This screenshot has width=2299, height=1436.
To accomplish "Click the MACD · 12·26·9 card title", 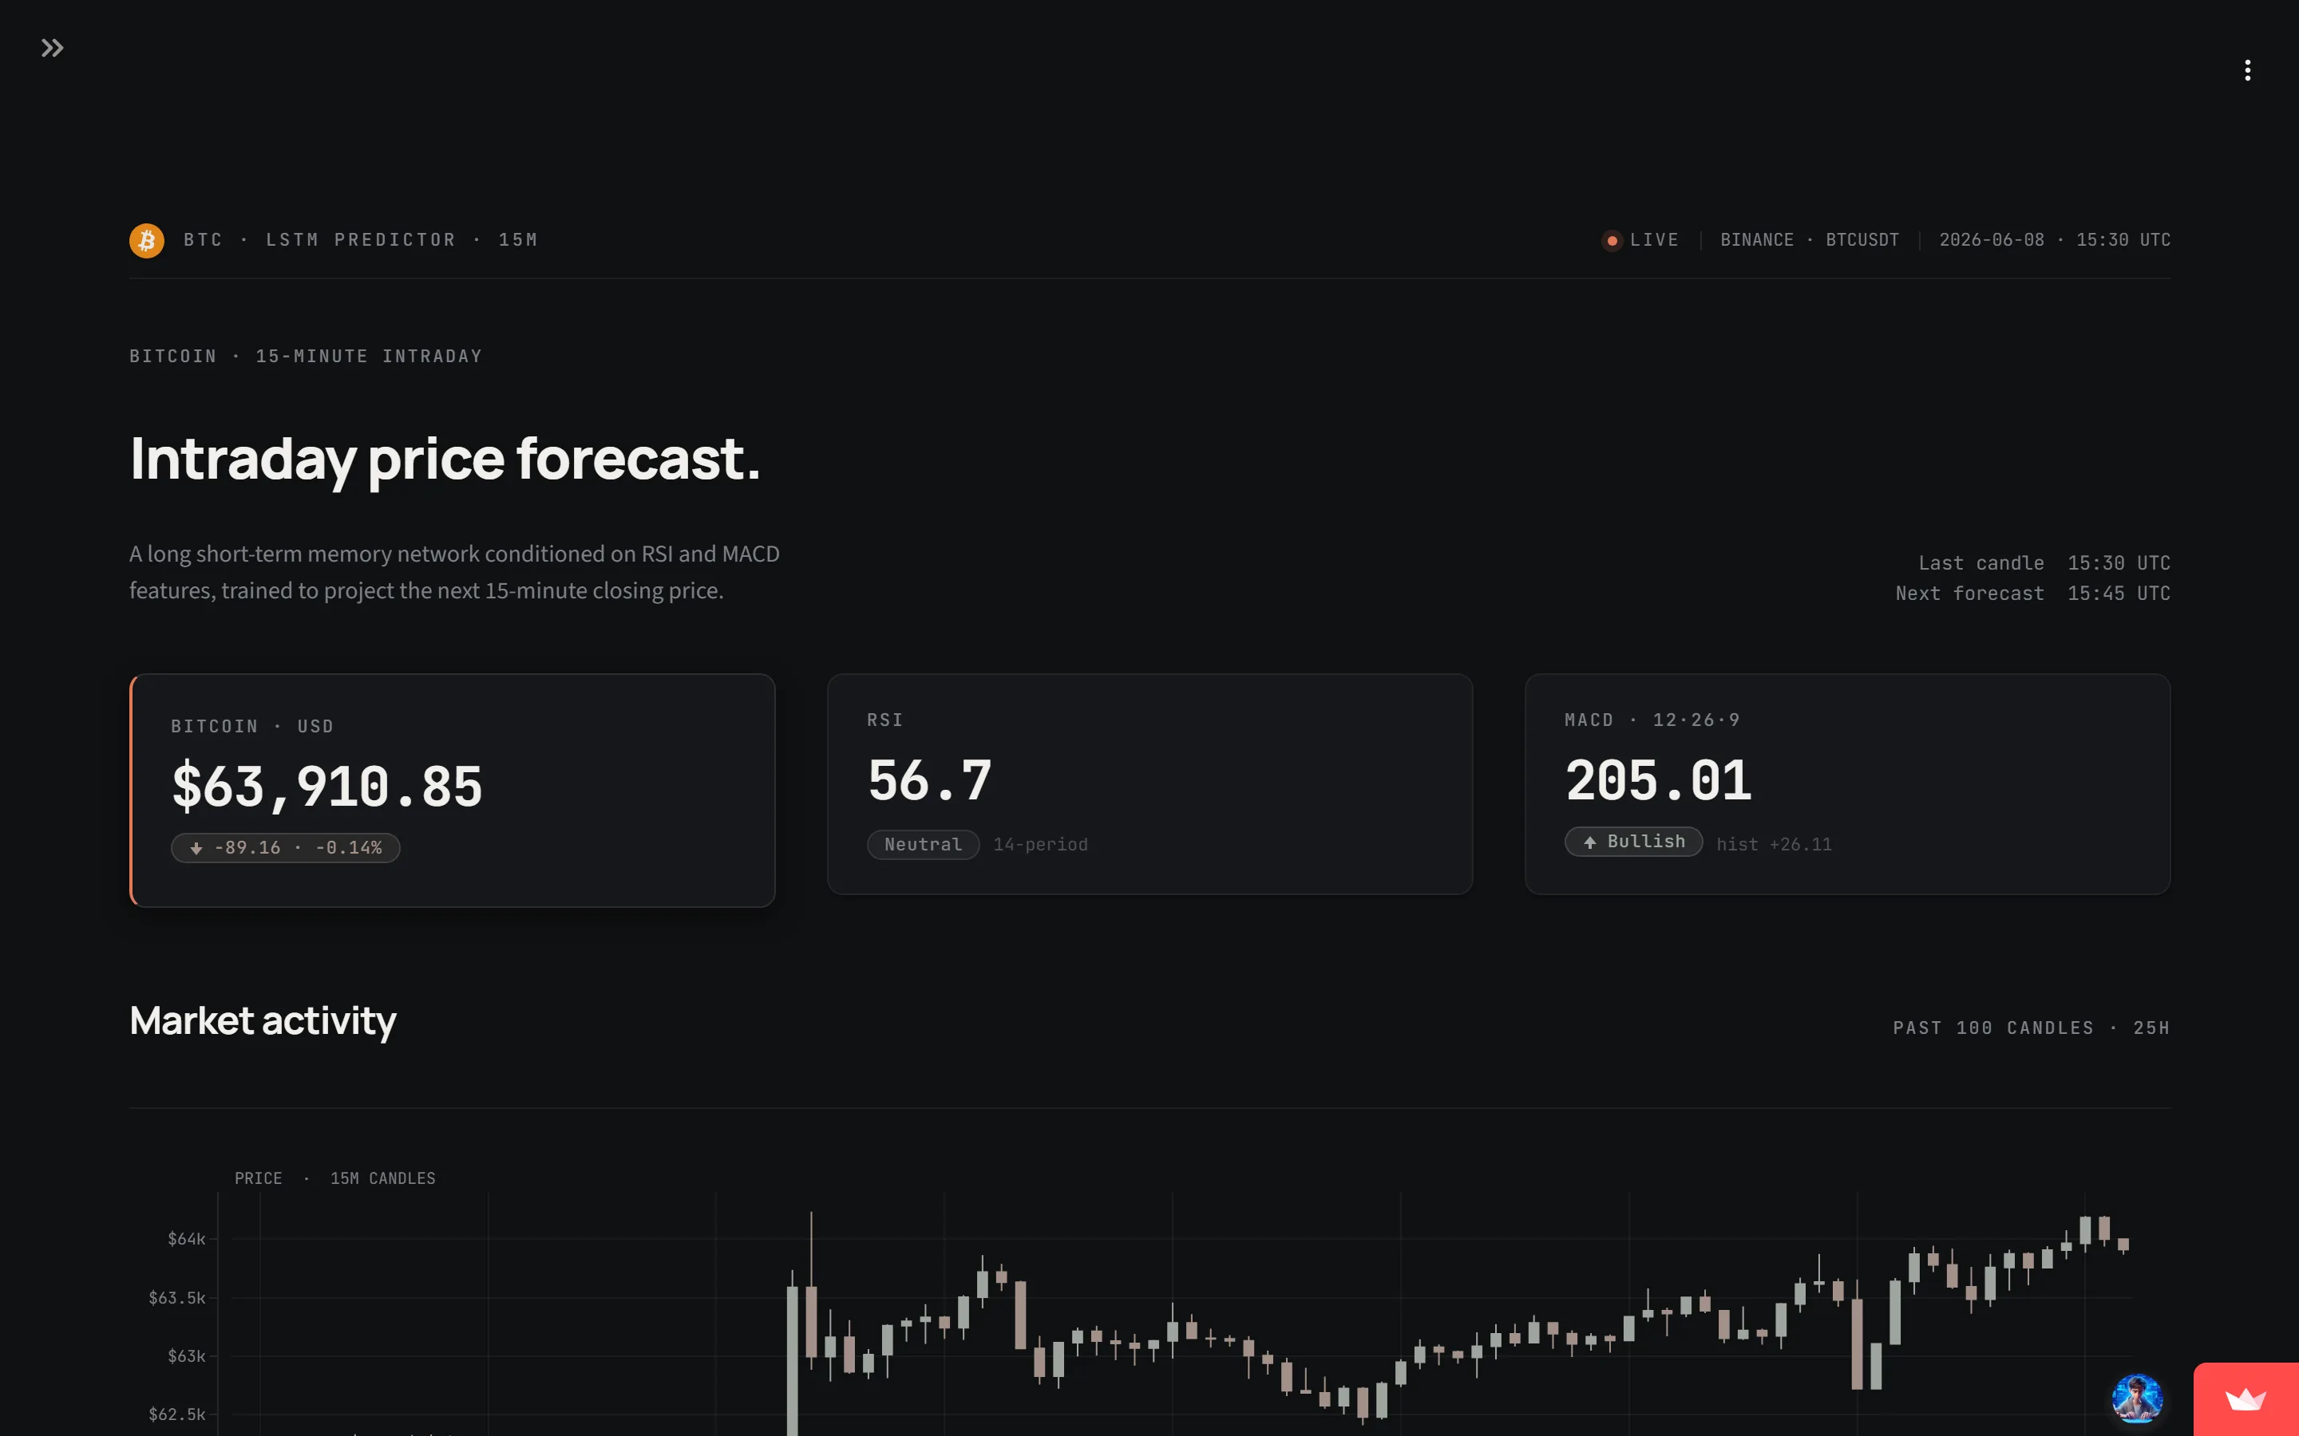I will [1652, 720].
